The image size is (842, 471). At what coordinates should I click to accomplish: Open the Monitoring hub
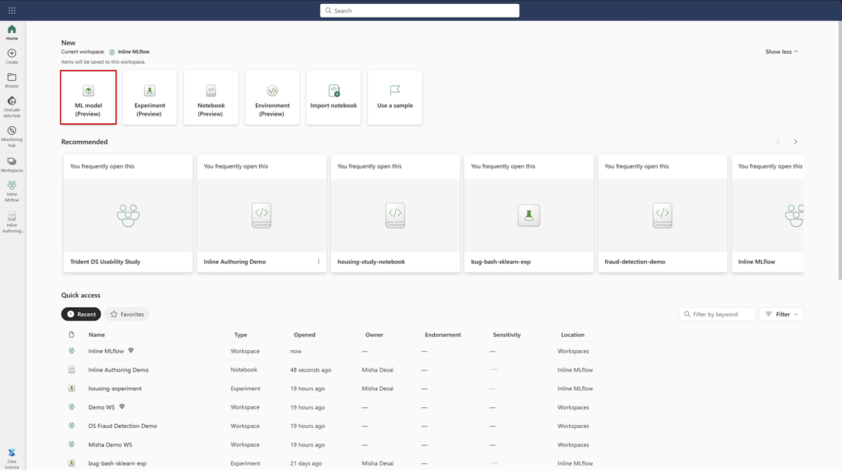[x=12, y=137]
